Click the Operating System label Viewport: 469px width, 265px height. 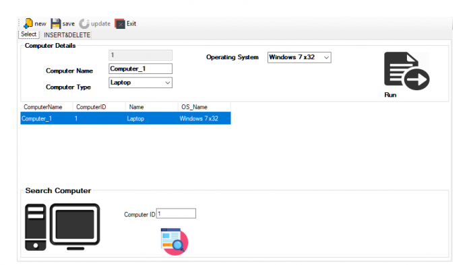click(232, 57)
